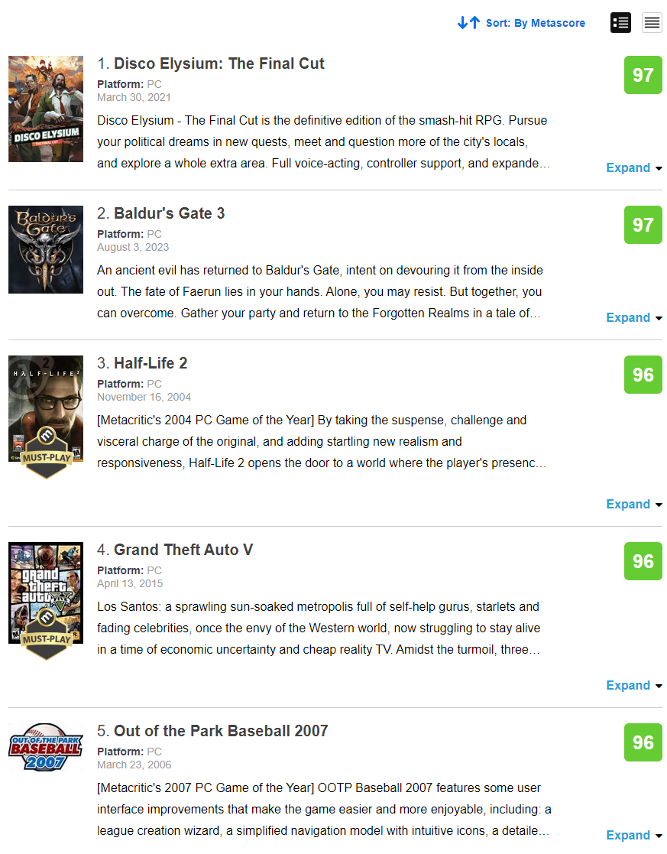Viewport: 667px width, 854px height.
Task: Expand the Baldur's Gate 3 description
Action: [634, 317]
